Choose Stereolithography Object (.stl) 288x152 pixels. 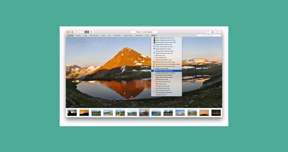[x=167, y=93]
